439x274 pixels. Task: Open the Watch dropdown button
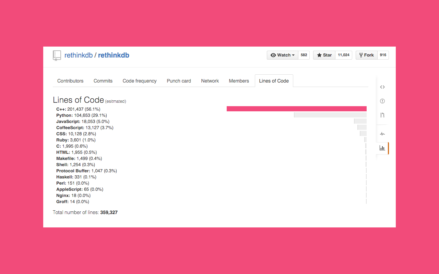pyautogui.click(x=283, y=55)
